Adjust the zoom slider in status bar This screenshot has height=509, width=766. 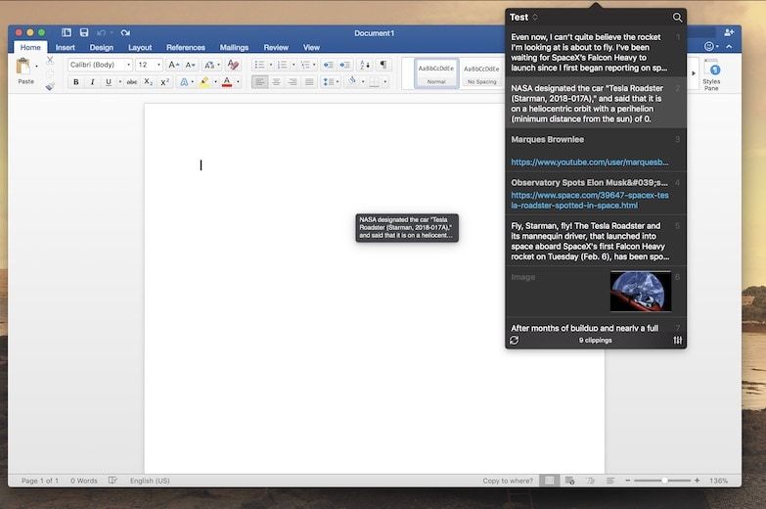(664, 481)
